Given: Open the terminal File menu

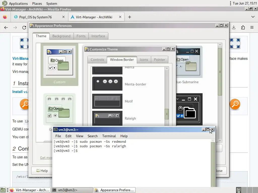Looking at the screenshot, I should click(x=58, y=136).
